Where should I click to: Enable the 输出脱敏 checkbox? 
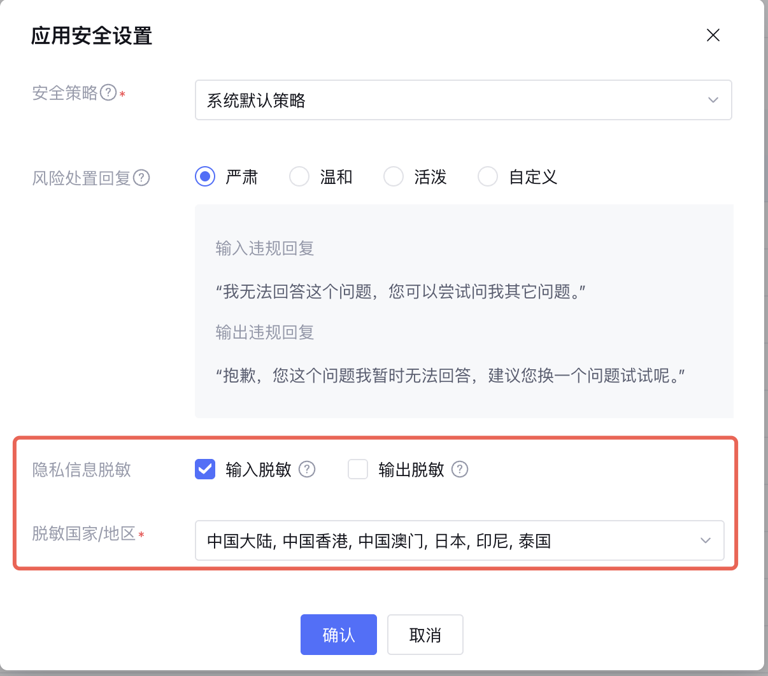pos(358,470)
